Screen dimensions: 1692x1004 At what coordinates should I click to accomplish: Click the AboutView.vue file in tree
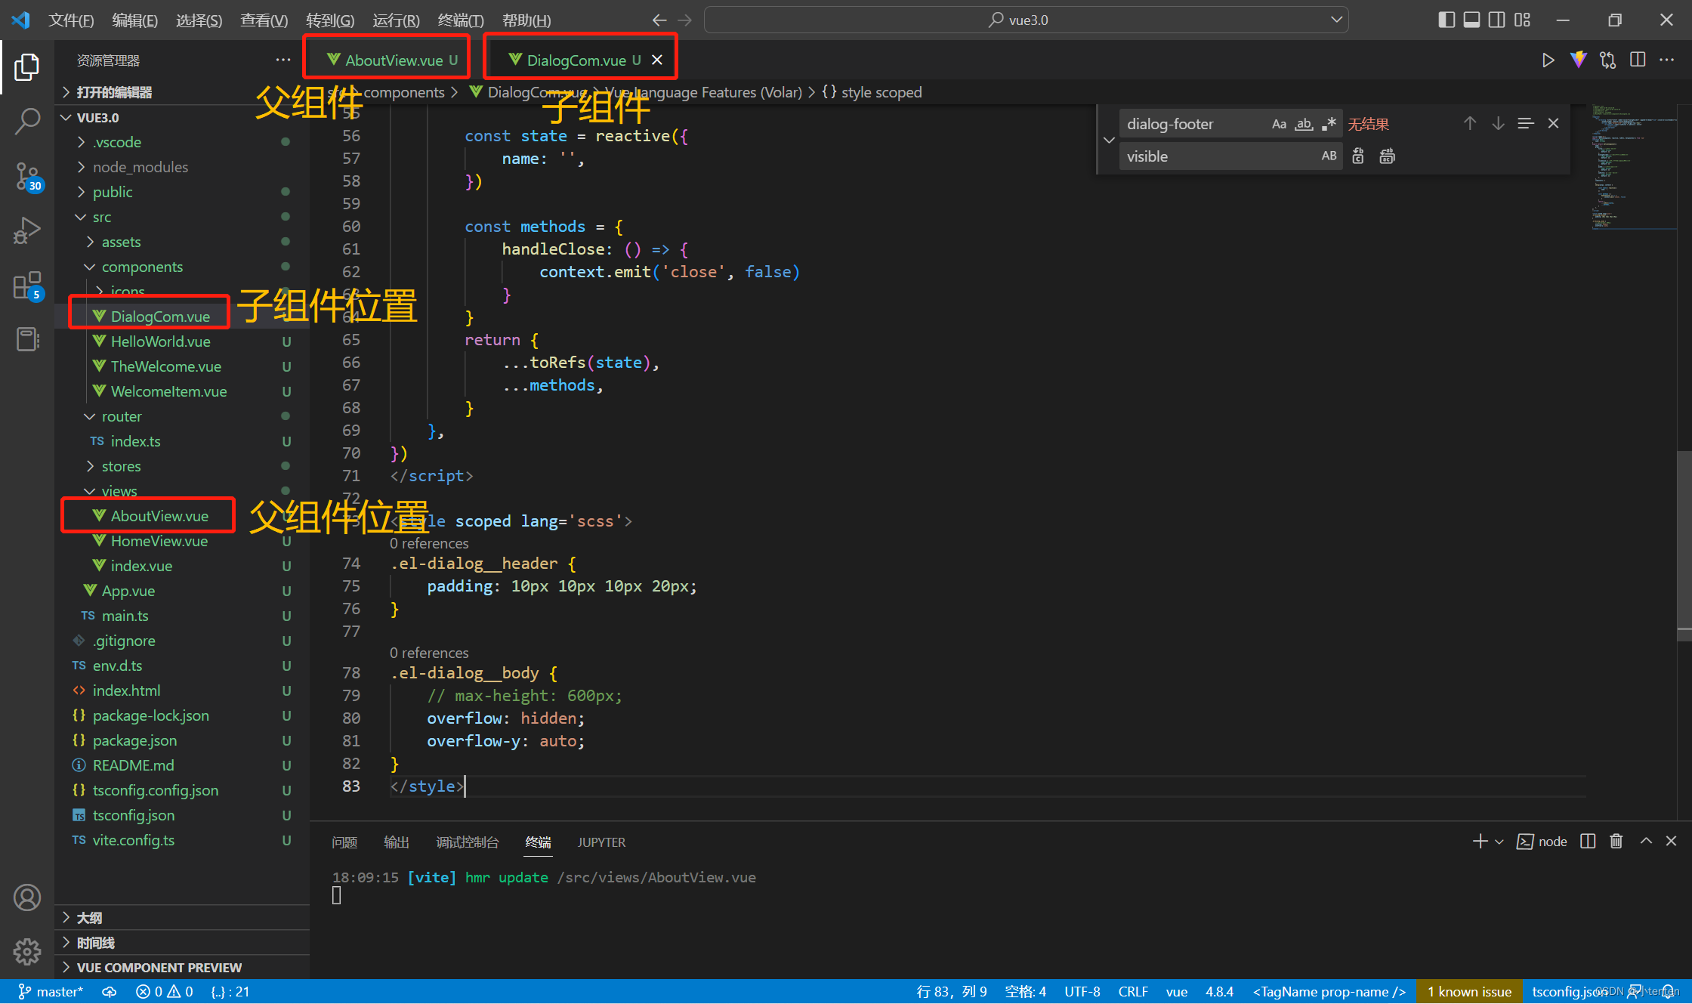[x=158, y=515]
